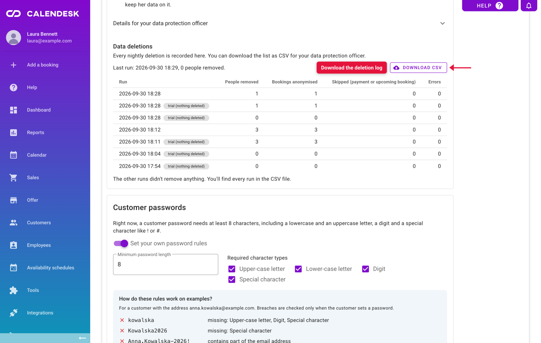Screen dimensions: 541x343
Task: Click the 2026-09-30 17:54 run timestamp
Action: [x=140, y=166]
